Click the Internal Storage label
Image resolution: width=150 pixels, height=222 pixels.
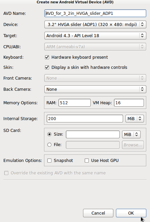[21, 119]
